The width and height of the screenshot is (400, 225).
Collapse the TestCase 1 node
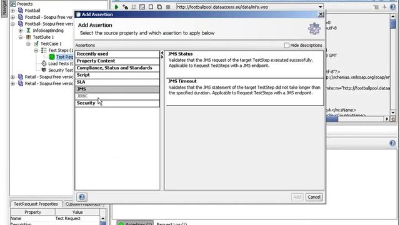coord(29,44)
